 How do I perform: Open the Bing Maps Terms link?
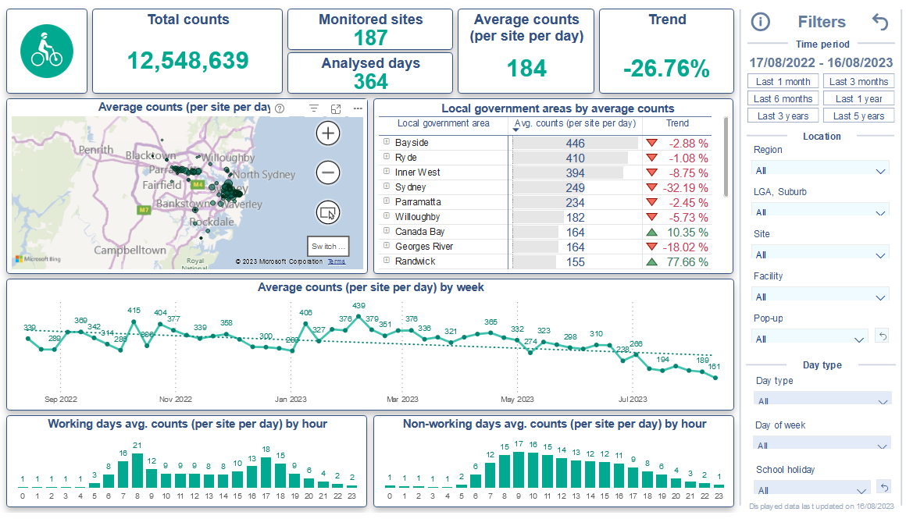(336, 261)
